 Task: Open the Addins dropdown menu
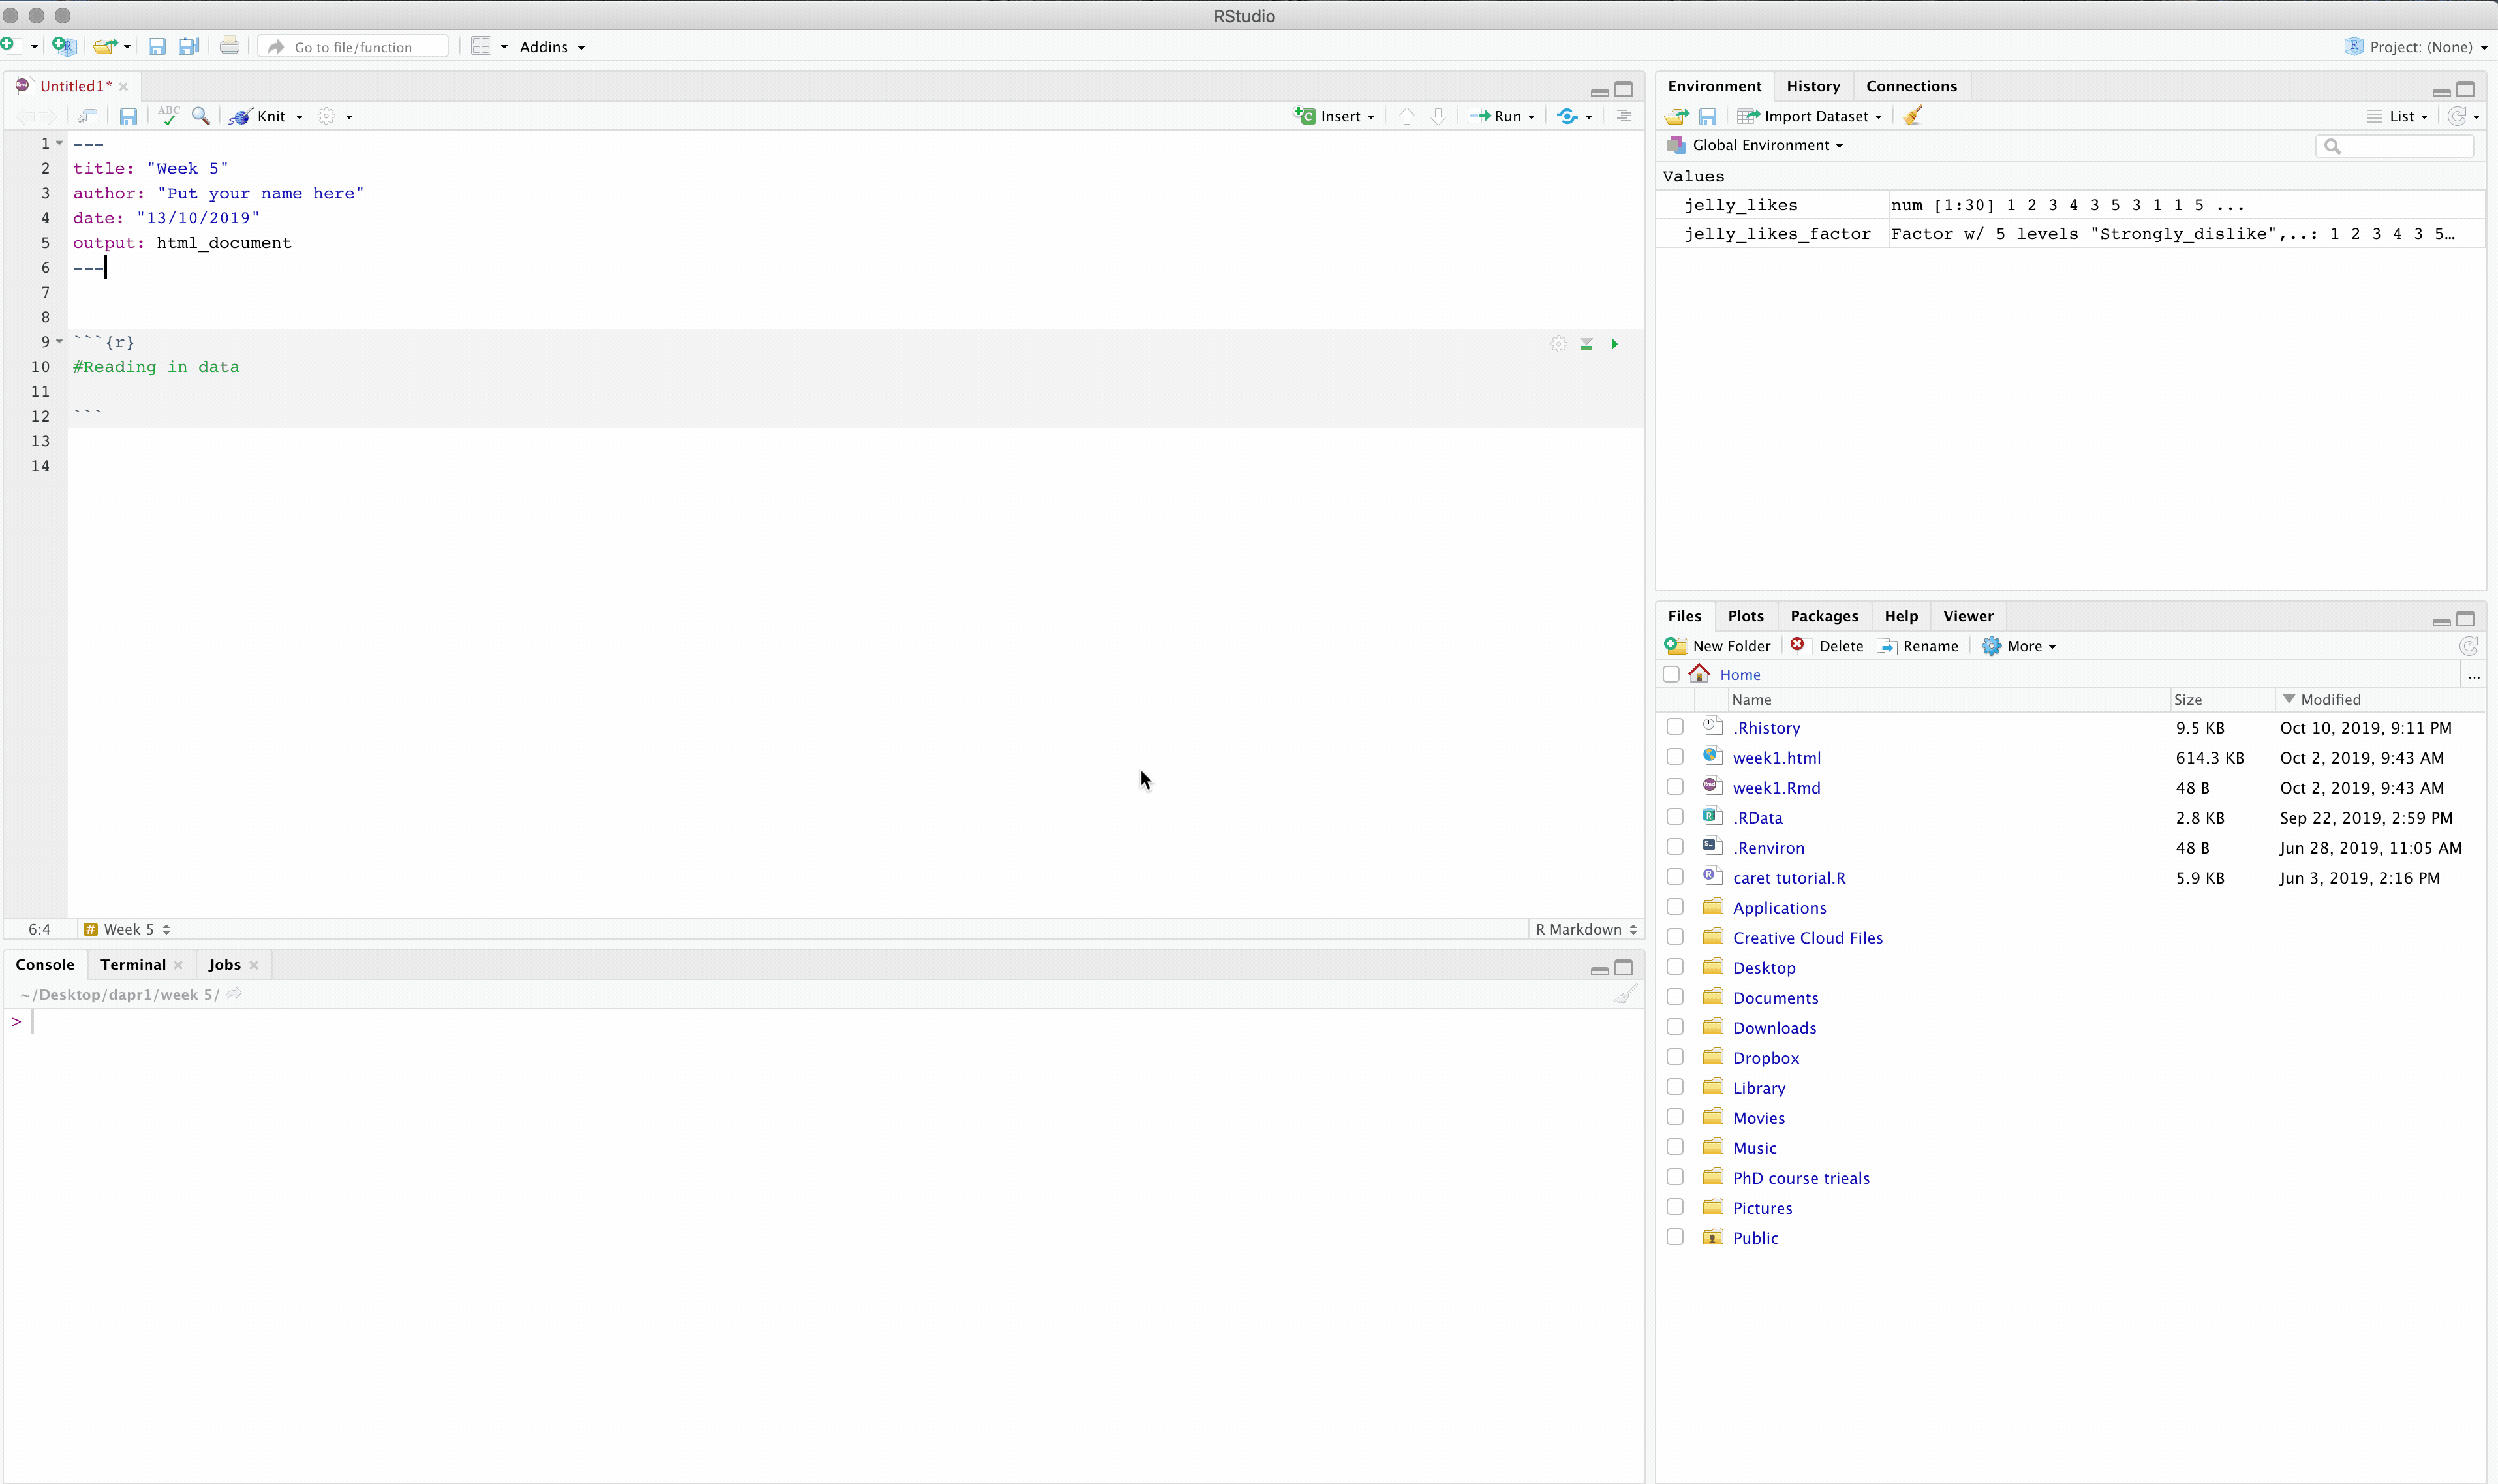click(x=551, y=47)
